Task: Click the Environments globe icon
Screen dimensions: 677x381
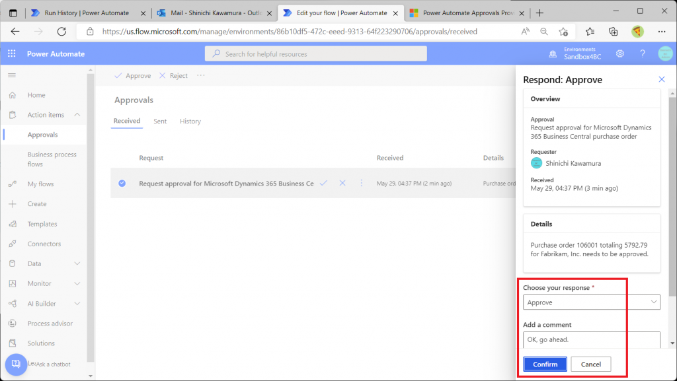Action: 553,54
